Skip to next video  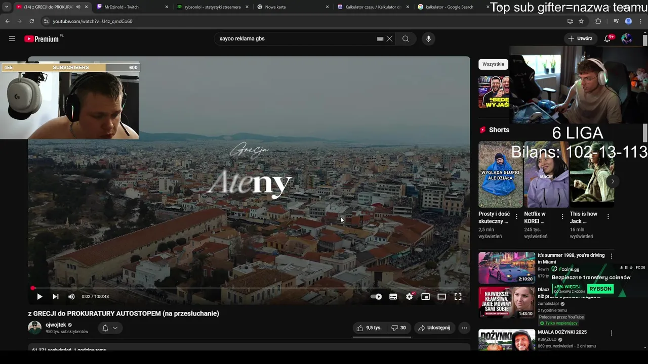tap(56, 297)
